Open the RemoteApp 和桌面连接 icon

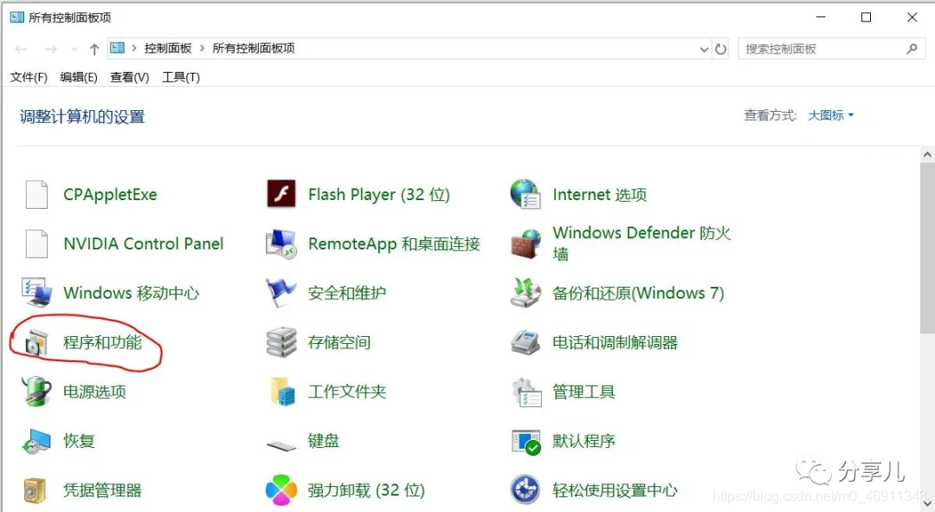280,243
